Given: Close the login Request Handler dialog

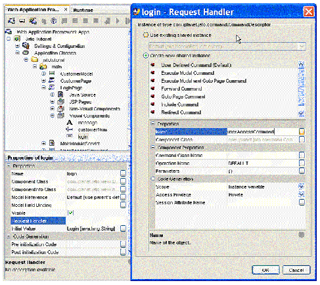Looking at the screenshot, I should coord(309,12).
